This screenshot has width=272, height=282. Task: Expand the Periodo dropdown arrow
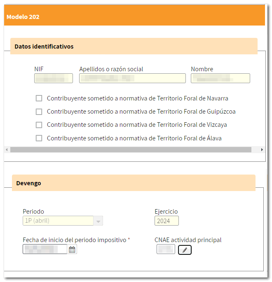(98, 221)
